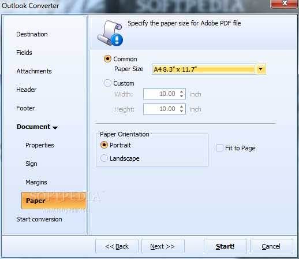Screen dimensions: 299x259
Task: Open the Margins sub-step
Action: [x=36, y=182]
